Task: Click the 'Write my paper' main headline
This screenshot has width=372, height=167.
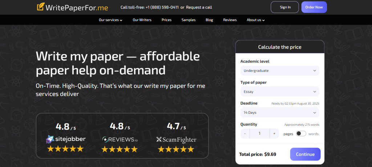Action: [x=118, y=63]
